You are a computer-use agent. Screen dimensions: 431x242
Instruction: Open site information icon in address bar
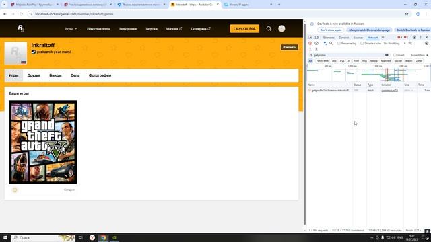pyautogui.click(x=30, y=14)
